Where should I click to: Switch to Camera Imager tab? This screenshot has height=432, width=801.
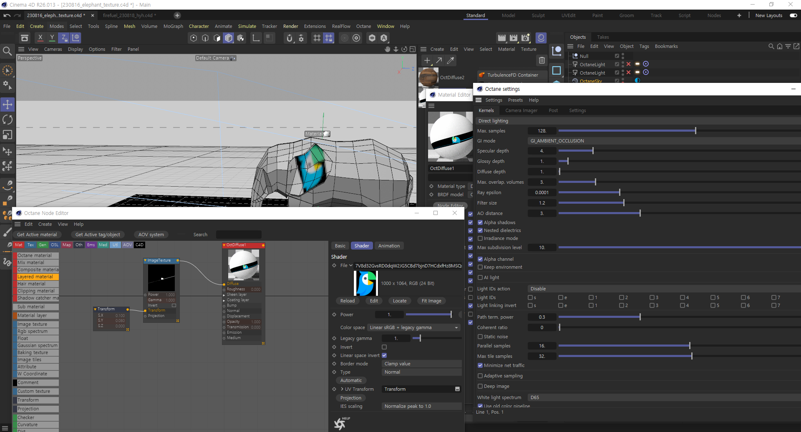click(x=521, y=110)
